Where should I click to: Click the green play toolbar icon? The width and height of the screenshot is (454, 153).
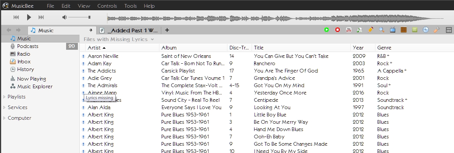point(327,30)
